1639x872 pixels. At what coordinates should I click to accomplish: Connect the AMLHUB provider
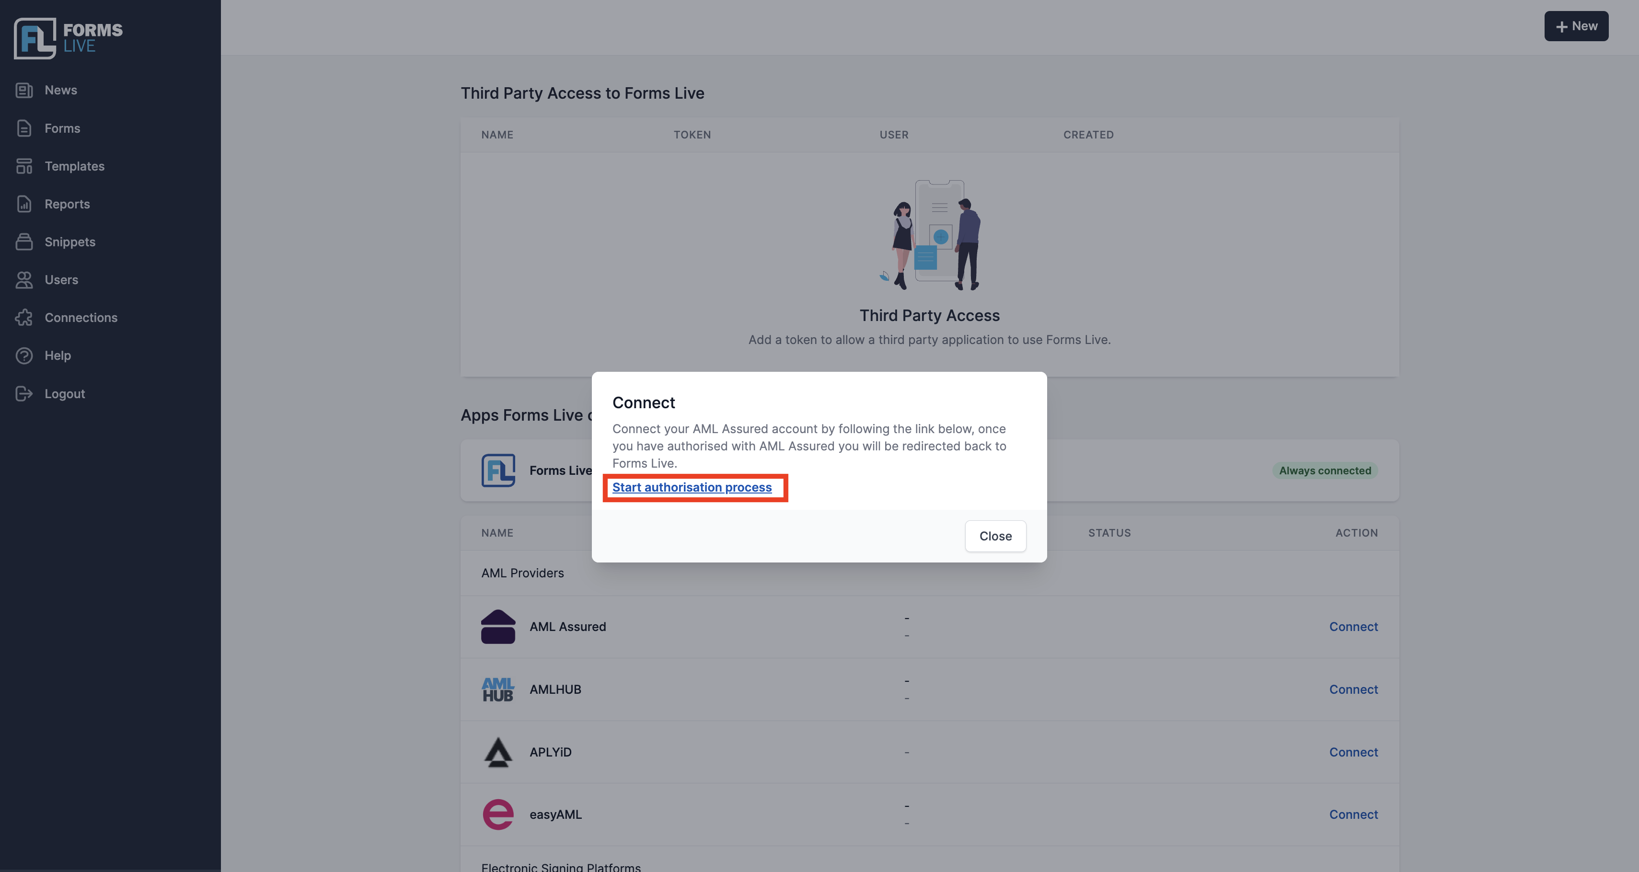point(1353,689)
